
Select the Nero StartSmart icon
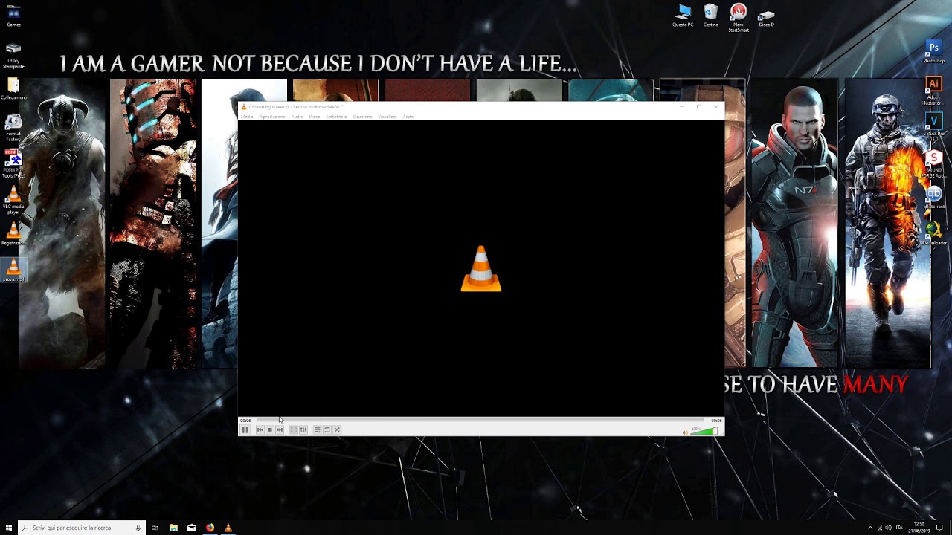tap(739, 19)
